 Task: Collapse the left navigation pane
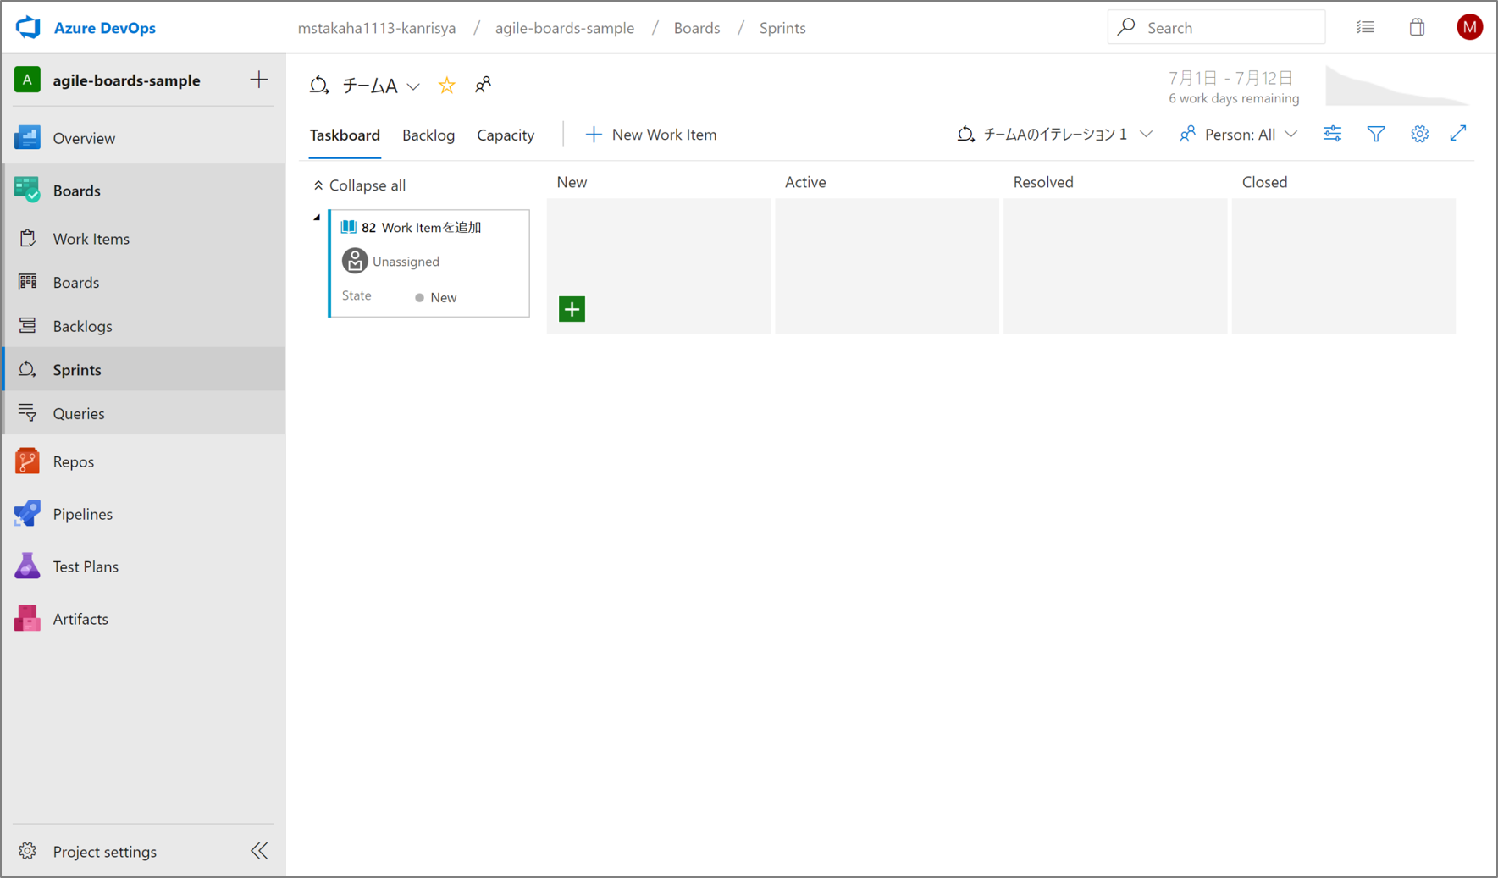(258, 850)
